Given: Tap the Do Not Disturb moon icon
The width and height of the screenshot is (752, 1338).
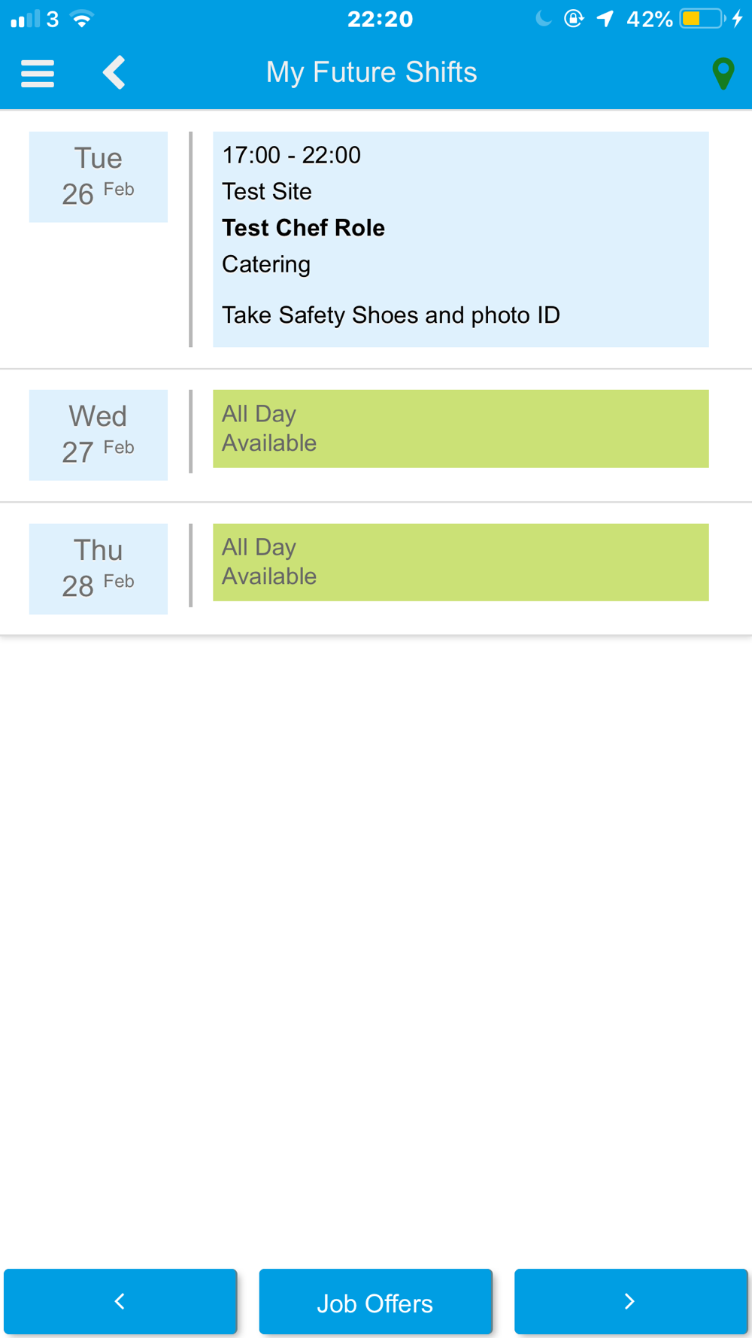Looking at the screenshot, I should point(543,19).
